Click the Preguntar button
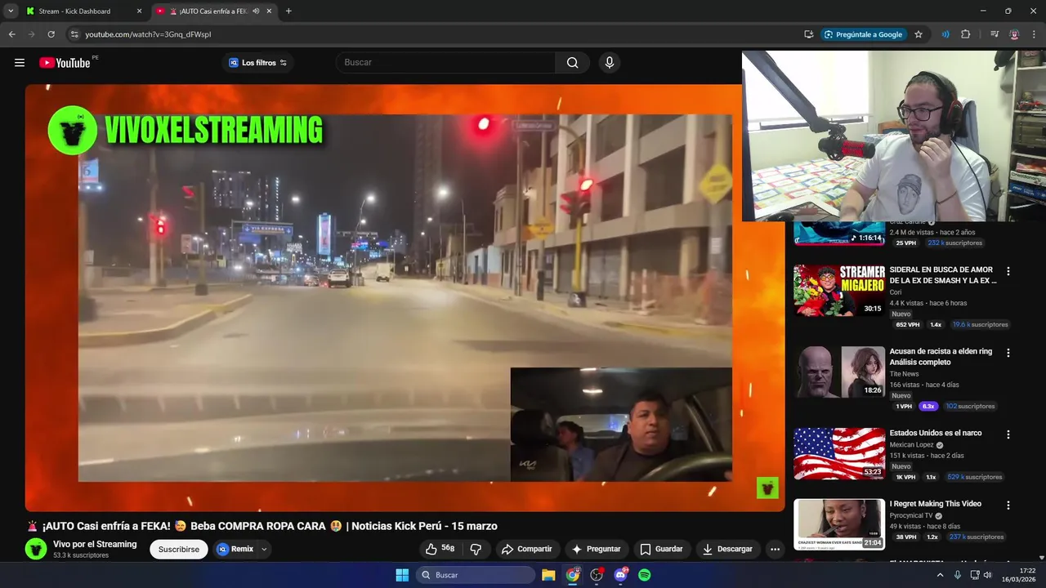 pyautogui.click(x=597, y=549)
